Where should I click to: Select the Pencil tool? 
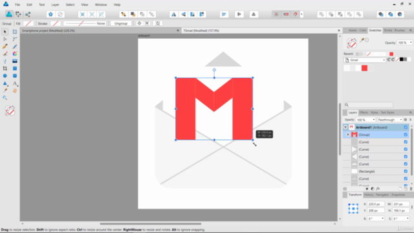click(15, 47)
